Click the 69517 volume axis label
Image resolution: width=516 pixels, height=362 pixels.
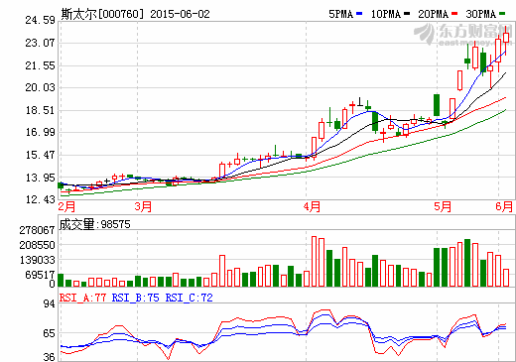(40, 275)
